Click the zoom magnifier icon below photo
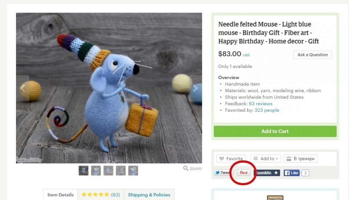 [x=186, y=168]
